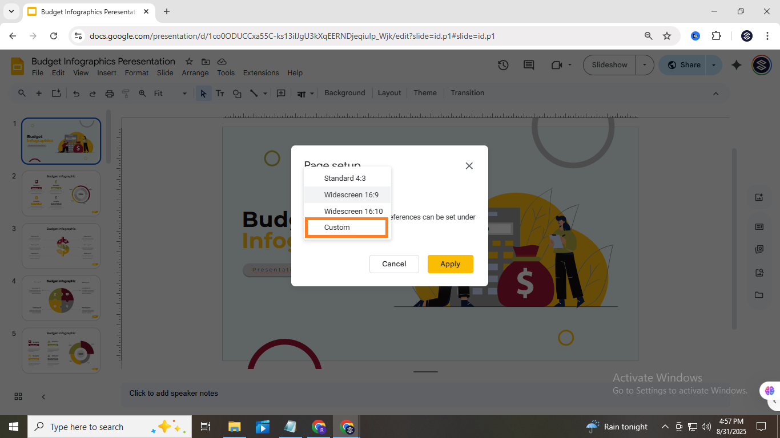Screen dimensions: 780x438
Task: Open the Arrange menu
Action: (195, 73)
